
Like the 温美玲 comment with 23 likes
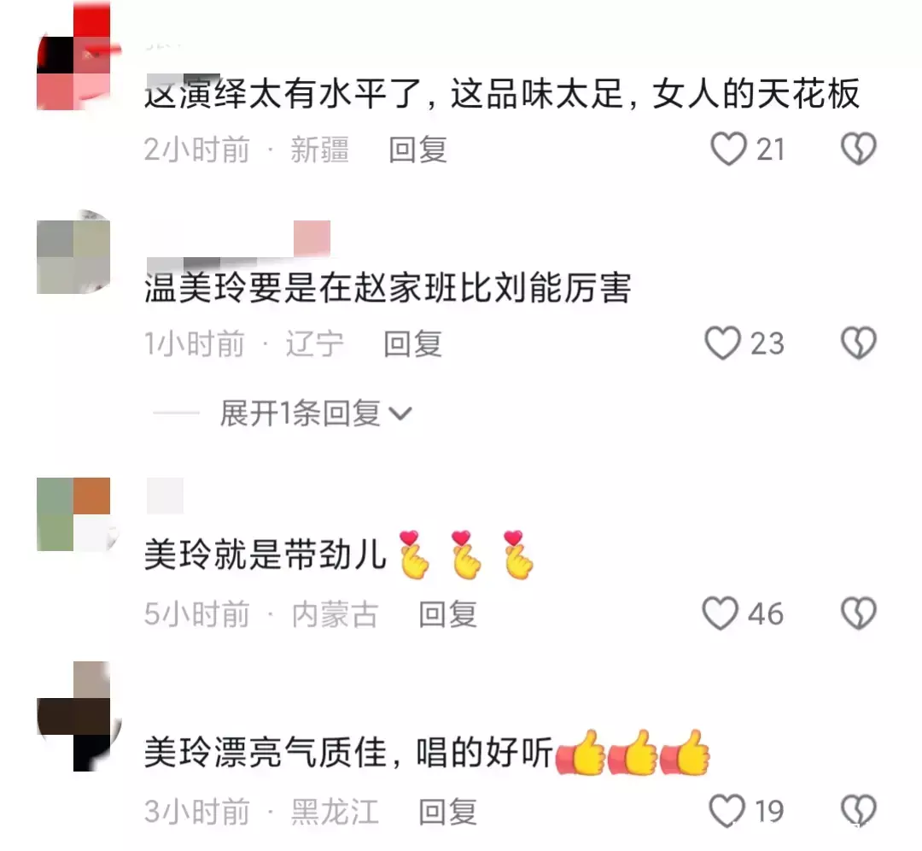tap(723, 343)
